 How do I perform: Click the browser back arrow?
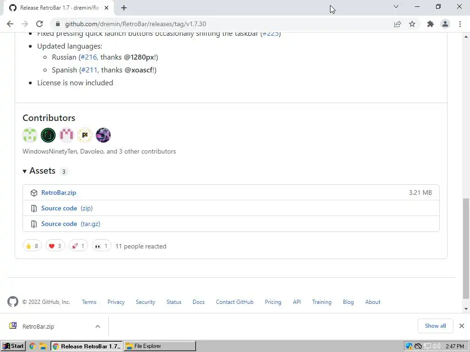click(x=10, y=24)
